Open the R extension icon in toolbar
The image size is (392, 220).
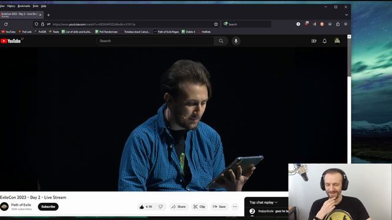(x=330, y=24)
